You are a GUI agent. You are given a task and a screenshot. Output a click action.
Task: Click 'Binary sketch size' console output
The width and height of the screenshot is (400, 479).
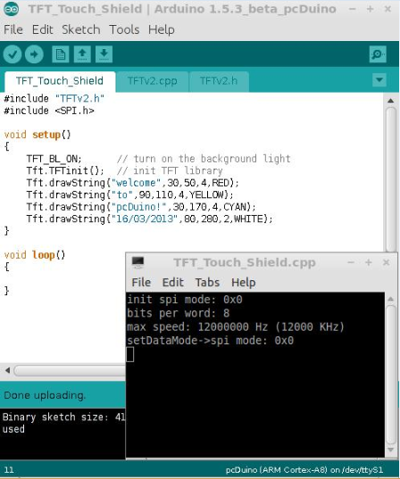(x=63, y=417)
